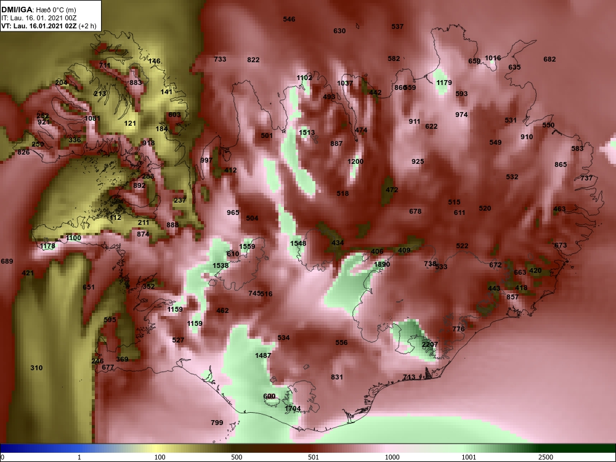The height and width of the screenshot is (462, 616).
Task: Click the 799 height value
Action: (x=217, y=423)
